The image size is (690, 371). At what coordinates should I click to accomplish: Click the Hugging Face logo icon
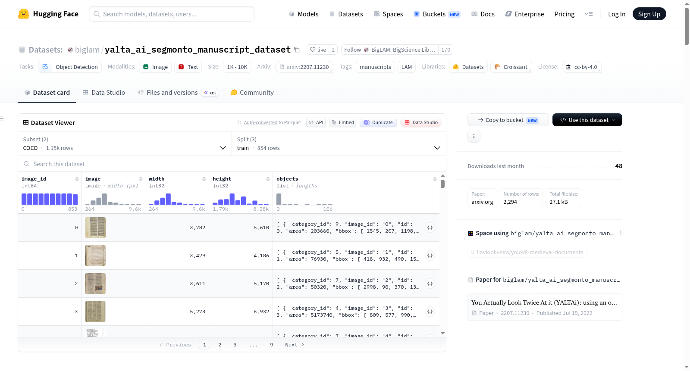pos(24,14)
